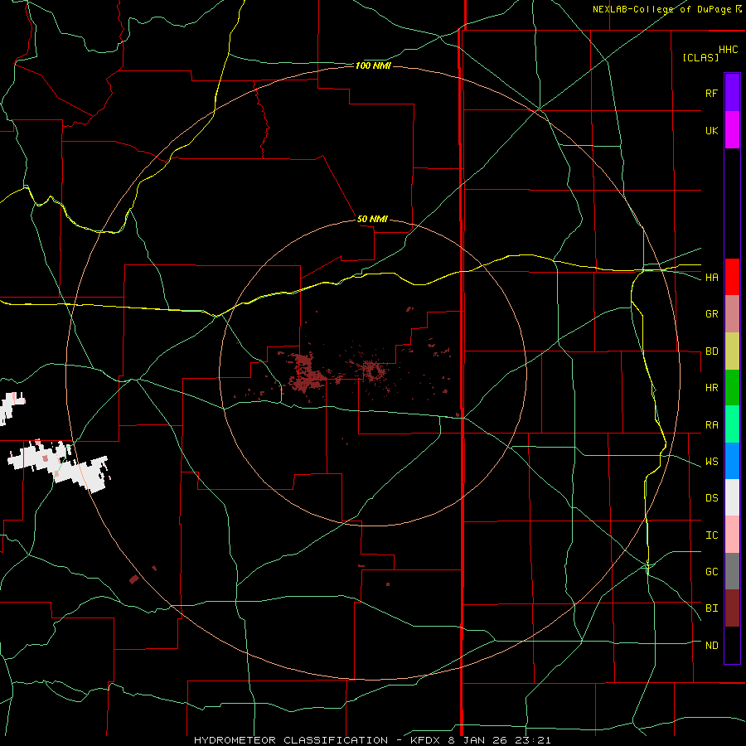
Task: Click the dense brown biological echo cluster
Action: click(x=307, y=373)
